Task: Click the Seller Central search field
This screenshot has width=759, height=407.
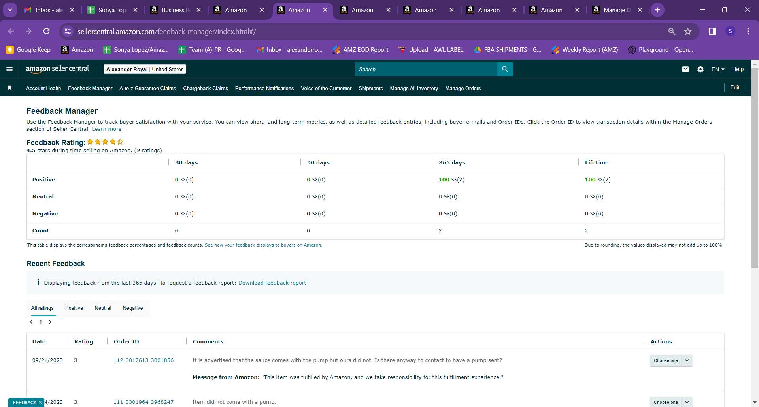Action: 426,69
